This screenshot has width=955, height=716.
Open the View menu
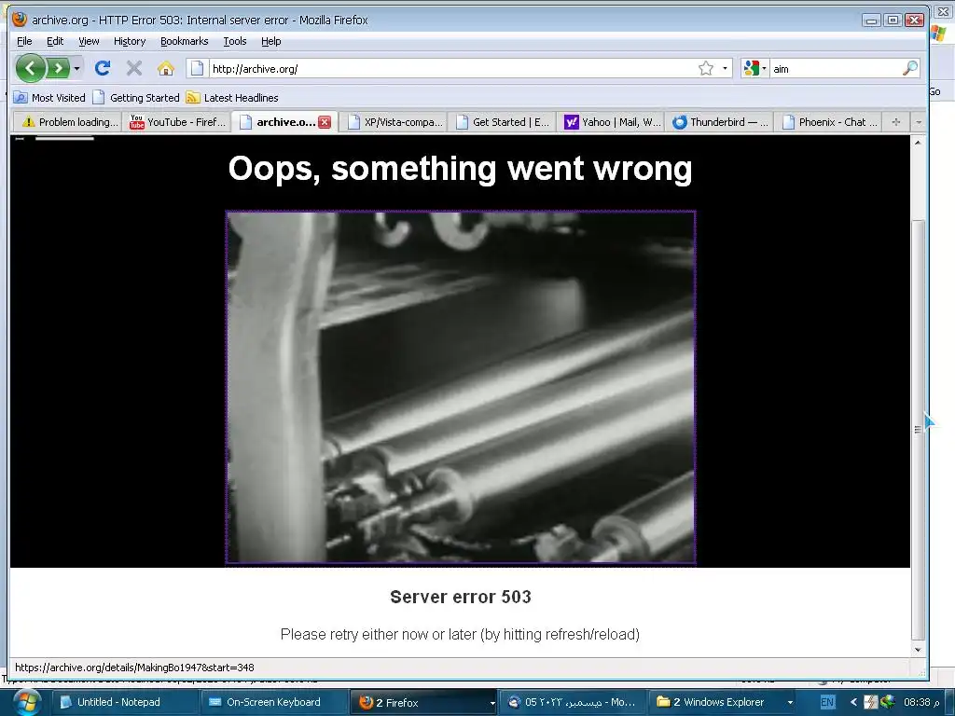[x=89, y=41]
